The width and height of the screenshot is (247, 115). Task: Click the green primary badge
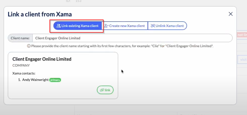pos(55,80)
